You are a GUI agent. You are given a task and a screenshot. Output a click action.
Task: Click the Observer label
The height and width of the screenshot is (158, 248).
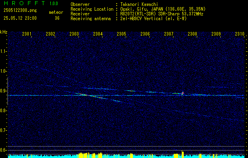tap(80, 4)
